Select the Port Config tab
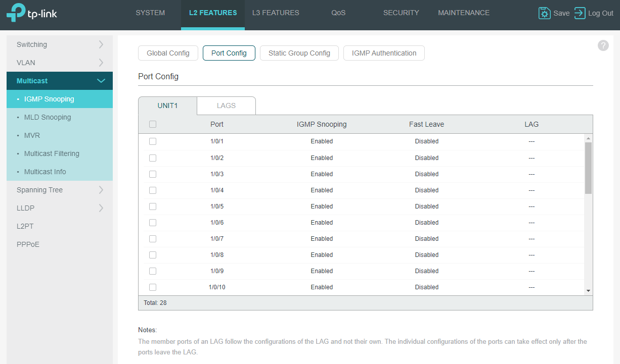Viewport: 620px width, 364px height. tap(229, 53)
